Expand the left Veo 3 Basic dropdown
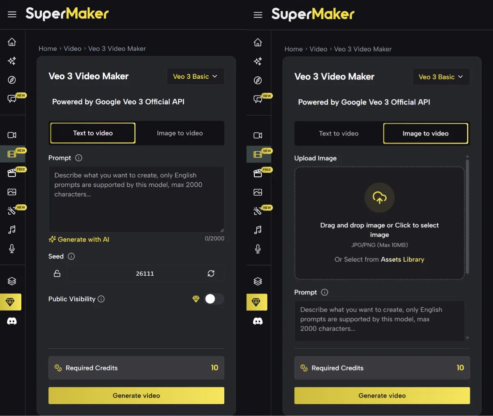Image resolution: width=493 pixels, height=416 pixels. click(196, 76)
